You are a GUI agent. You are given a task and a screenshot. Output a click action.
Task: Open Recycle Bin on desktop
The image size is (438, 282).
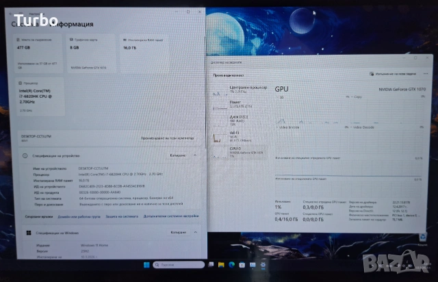423,238
